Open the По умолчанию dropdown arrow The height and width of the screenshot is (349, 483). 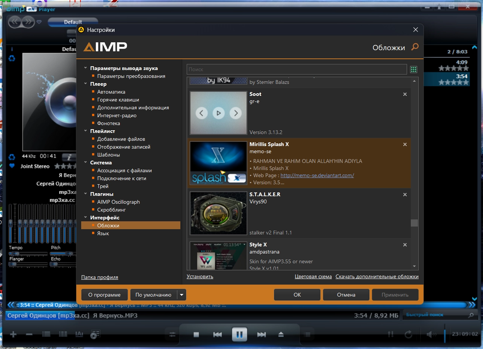[181, 295]
